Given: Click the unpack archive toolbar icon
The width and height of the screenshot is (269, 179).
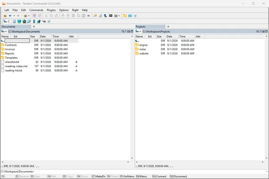Looking at the screenshot, I should coord(68,16).
